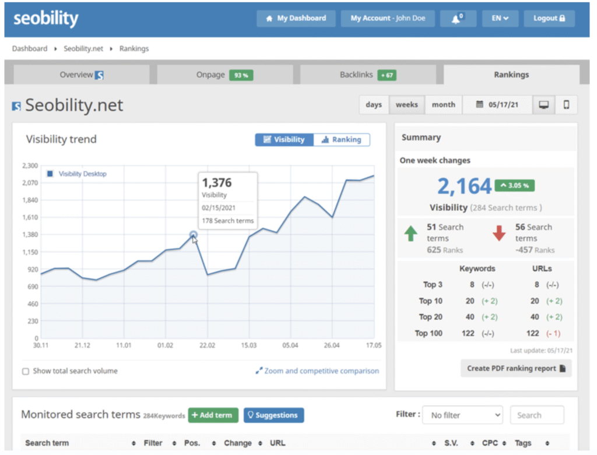Open Zoom and competitive comparison link
The image size is (597, 455).
317,371
